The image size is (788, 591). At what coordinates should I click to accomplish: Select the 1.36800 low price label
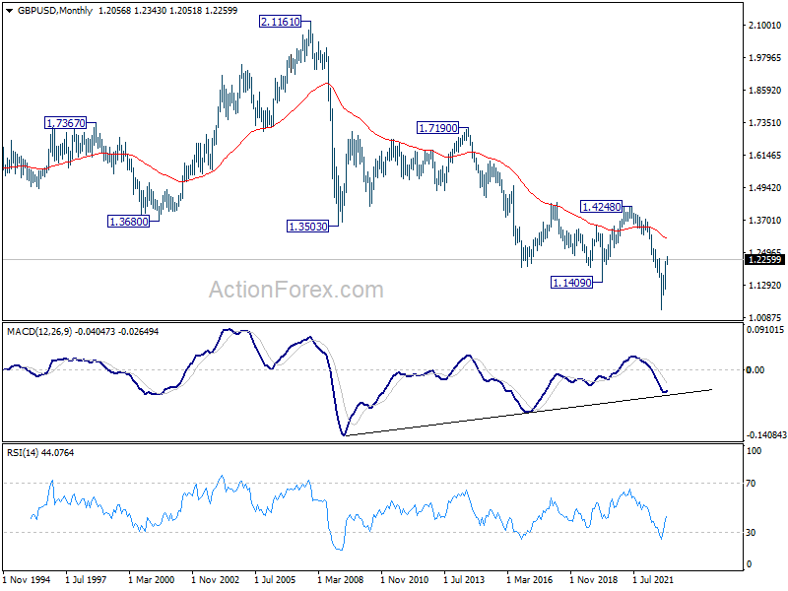tap(129, 222)
